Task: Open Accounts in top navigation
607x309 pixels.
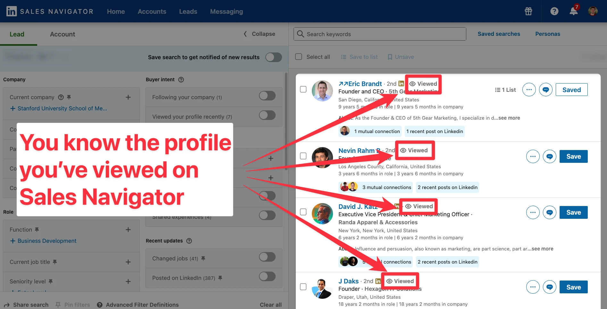Action: [x=152, y=12]
